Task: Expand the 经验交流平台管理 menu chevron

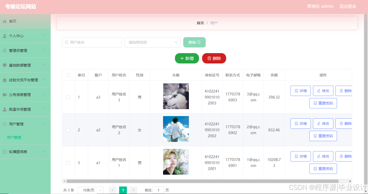Action: click(44, 79)
